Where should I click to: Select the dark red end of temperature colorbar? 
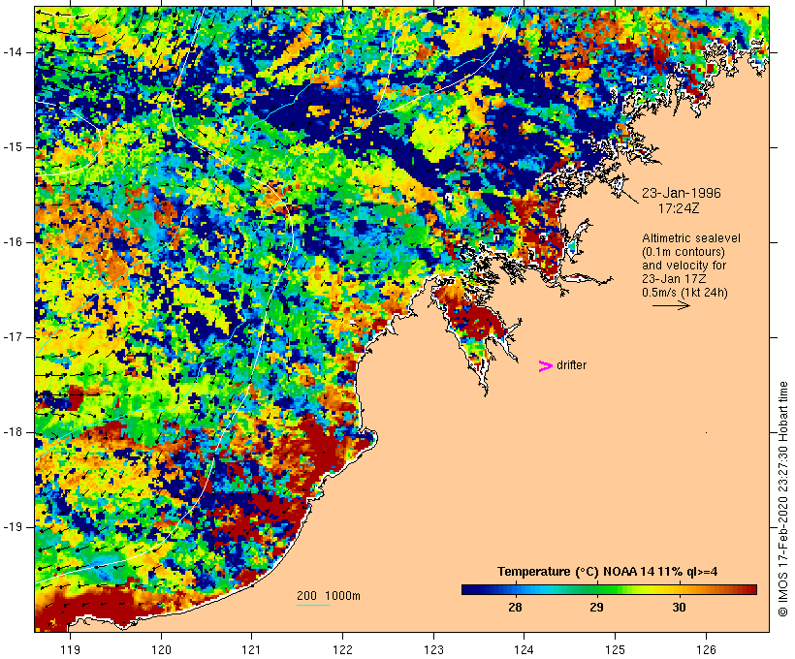(x=748, y=588)
